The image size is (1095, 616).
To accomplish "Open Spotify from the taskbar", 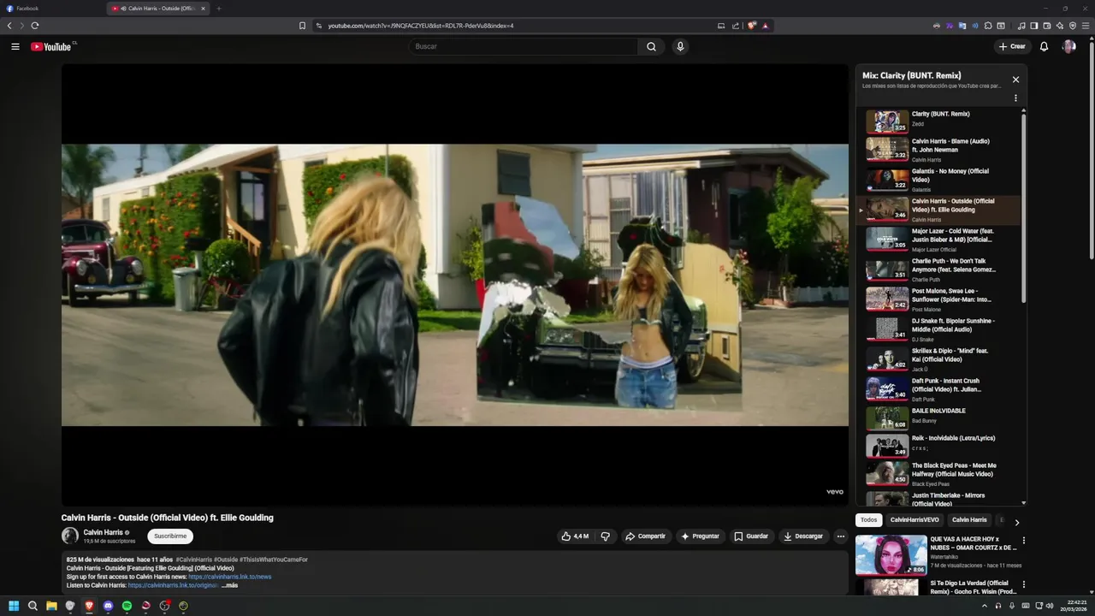I will 127,606.
